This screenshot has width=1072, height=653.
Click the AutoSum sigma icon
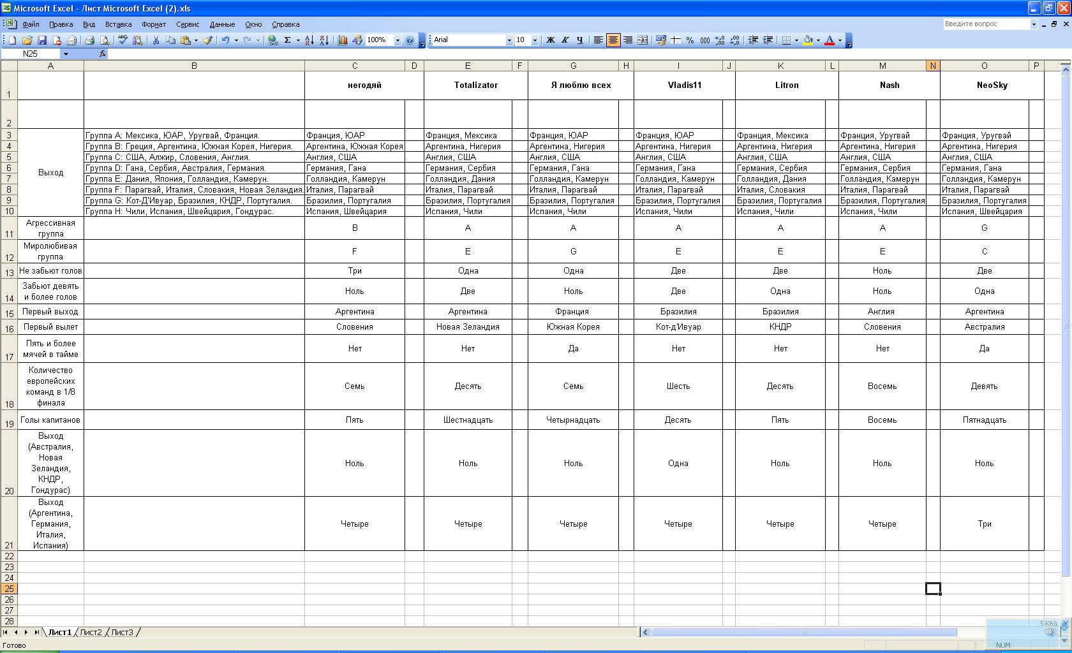pos(288,40)
